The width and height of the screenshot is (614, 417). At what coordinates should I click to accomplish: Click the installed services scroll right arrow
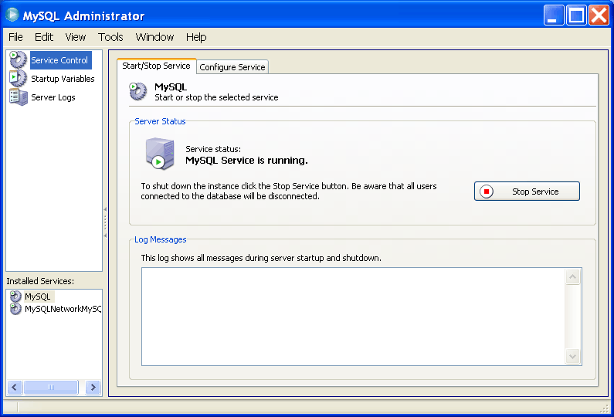pyautogui.click(x=93, y=387)
